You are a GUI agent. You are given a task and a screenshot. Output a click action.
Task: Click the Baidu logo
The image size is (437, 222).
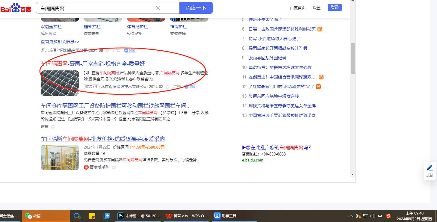coord(16,8)
